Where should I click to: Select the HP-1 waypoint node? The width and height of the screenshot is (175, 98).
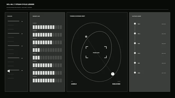pyautogui.click(x=135, y=33)
